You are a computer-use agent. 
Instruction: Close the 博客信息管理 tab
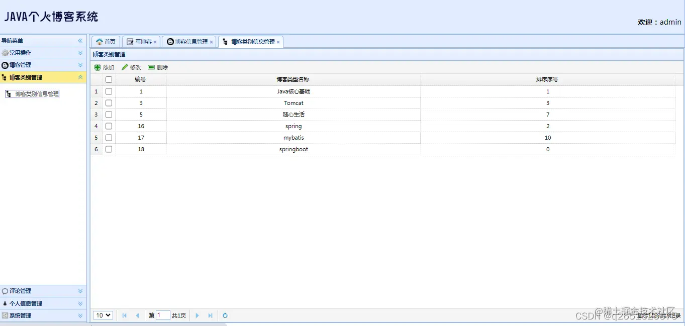[x=211, y=42]
